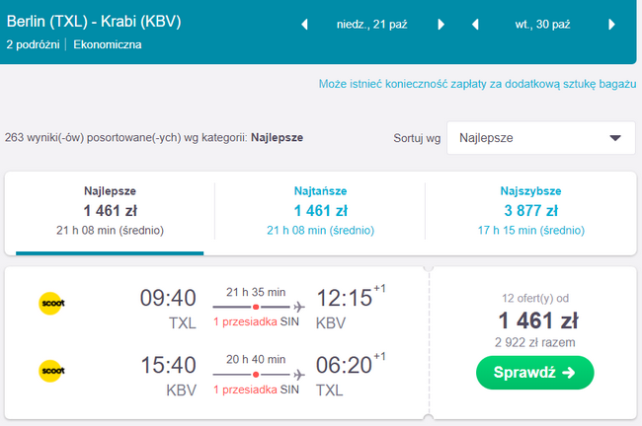The width and height of the screenshot is (642, 426).
Task: Select the Najszybsze tab
Action: point(531,211)
